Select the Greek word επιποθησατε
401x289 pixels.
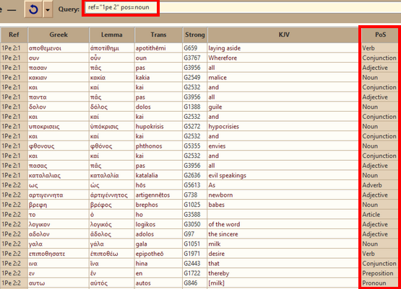(x=47, y=254)
